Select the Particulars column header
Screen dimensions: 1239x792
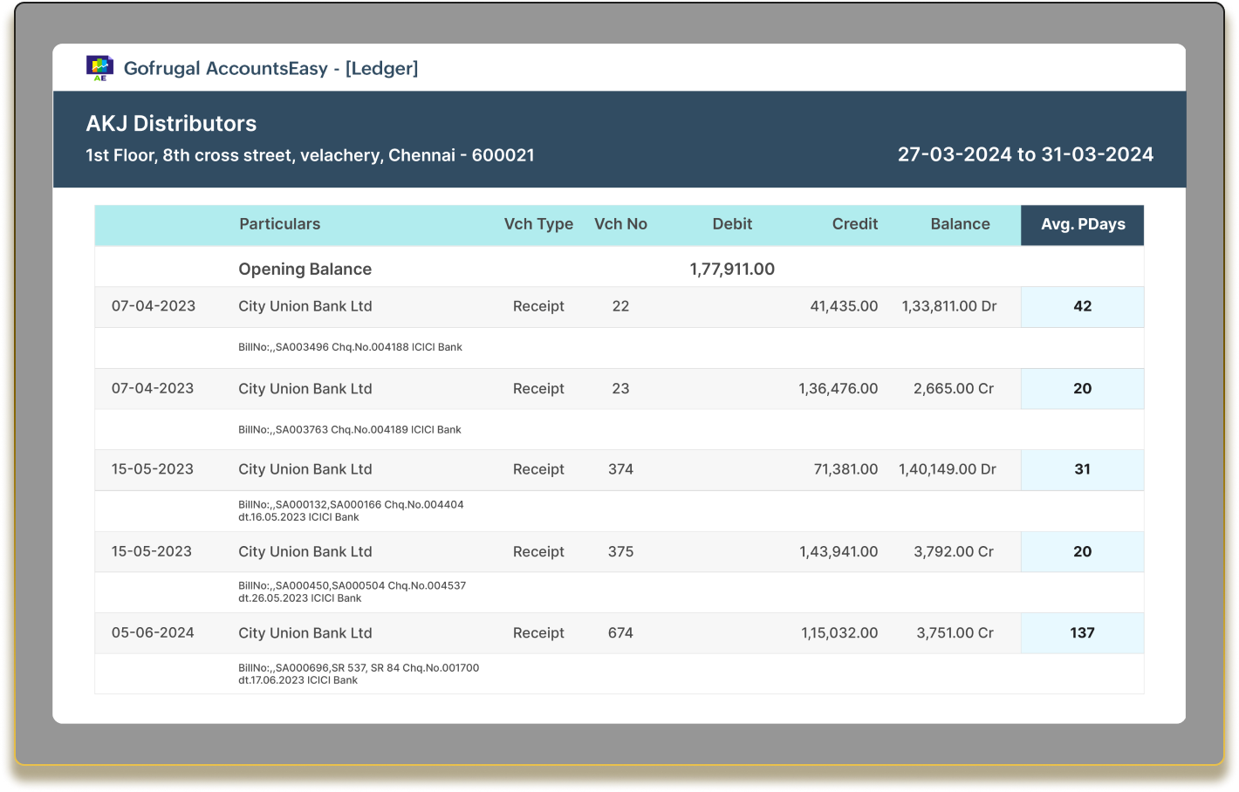point(280,224)
